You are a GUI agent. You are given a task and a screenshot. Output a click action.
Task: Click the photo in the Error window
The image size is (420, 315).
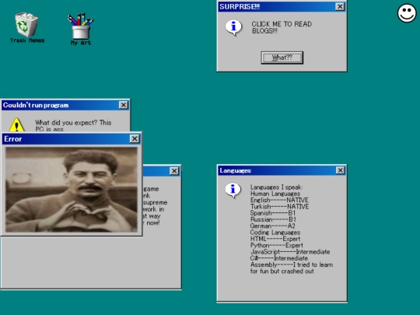point(72,190)
